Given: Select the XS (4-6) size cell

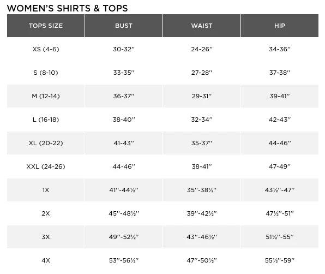Looking at the screenshot, I should tap(46, 49).
